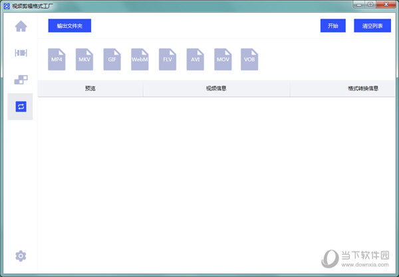Select GIF as output format
Image resolution: width=399 pixels, height=277 pixels.
[x=112, y=59]
